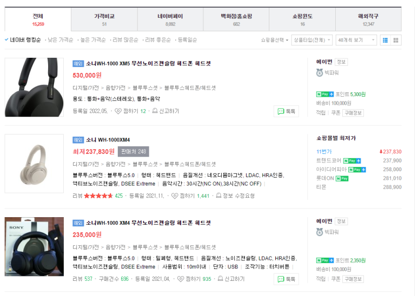The height and width of the screenshot is (296, 418).
Task: Switch to 네이버페이 tab
Action: pyautogui.click(x=170, y=19)
